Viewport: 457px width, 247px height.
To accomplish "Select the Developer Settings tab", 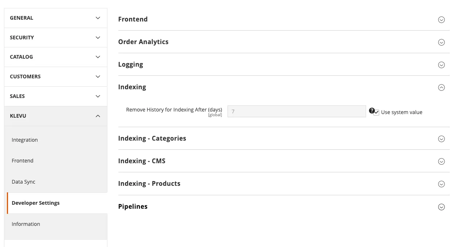I will [57, 203].
